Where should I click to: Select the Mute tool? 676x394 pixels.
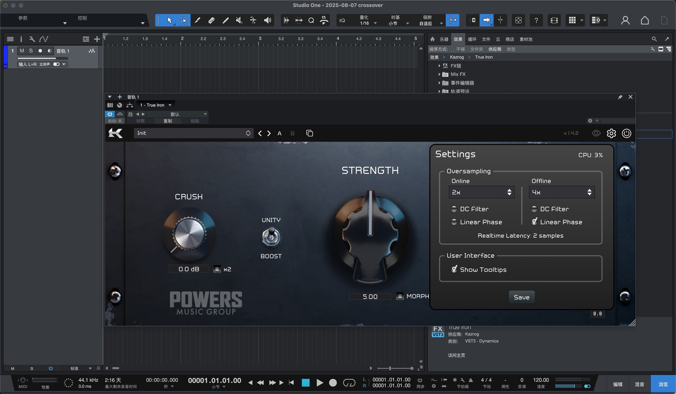coord(239,20)
